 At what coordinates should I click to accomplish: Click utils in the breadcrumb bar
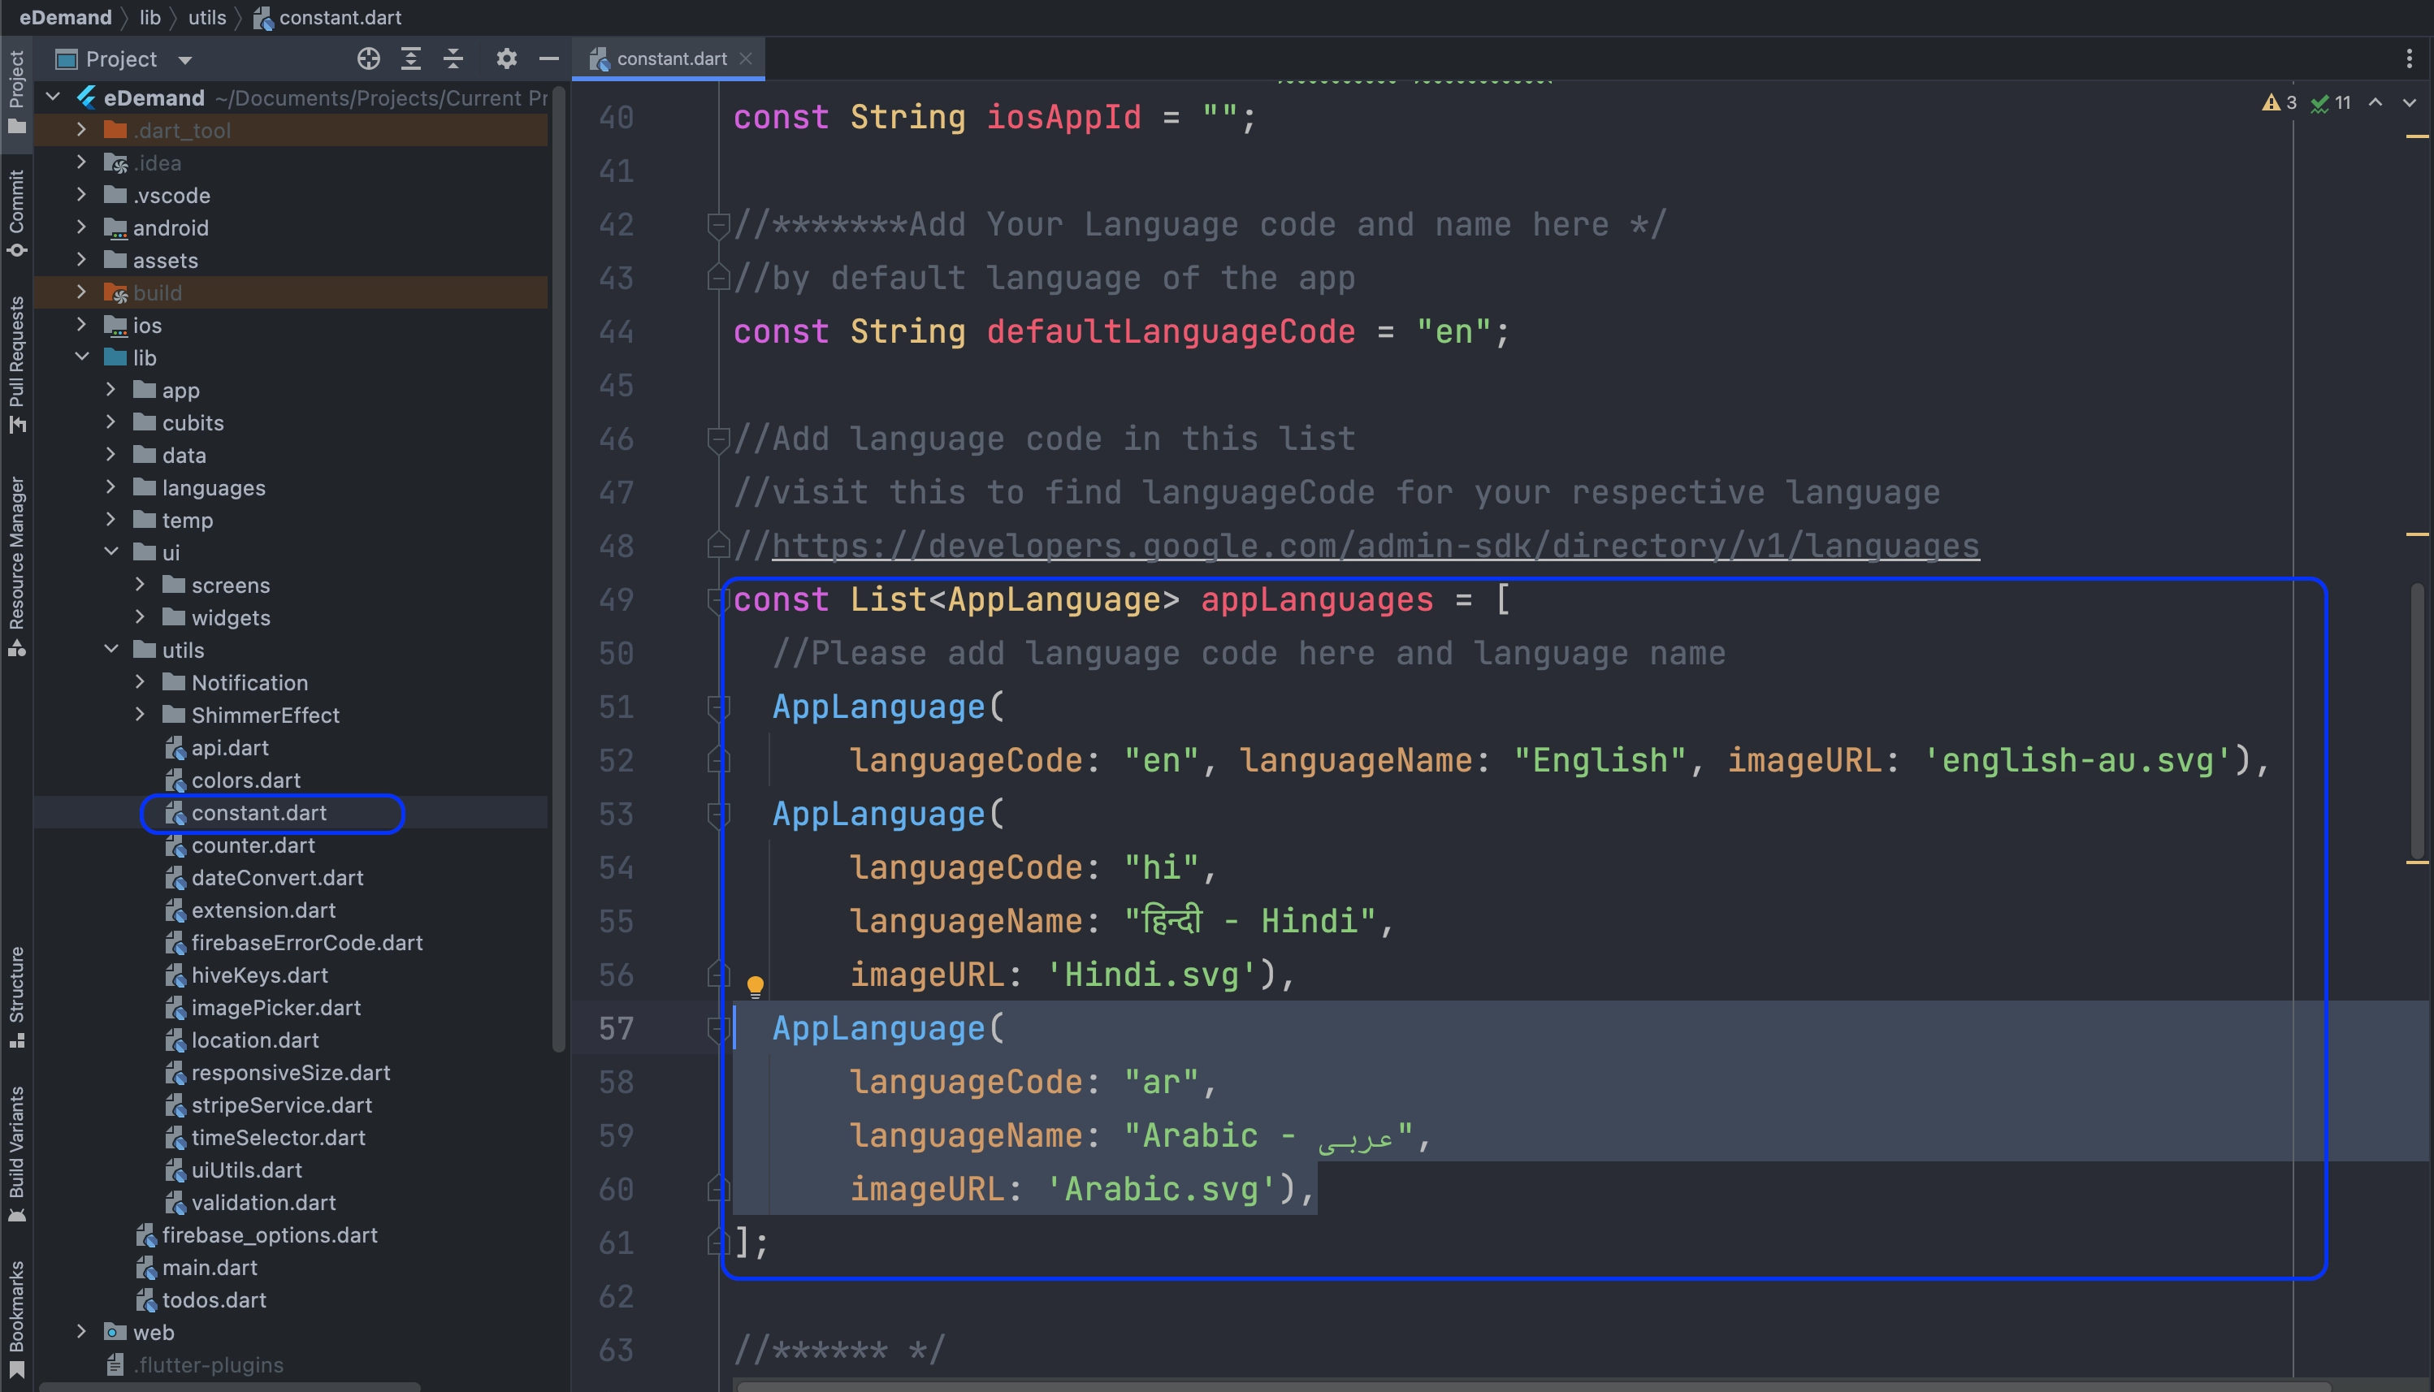(x=206, y=17)
